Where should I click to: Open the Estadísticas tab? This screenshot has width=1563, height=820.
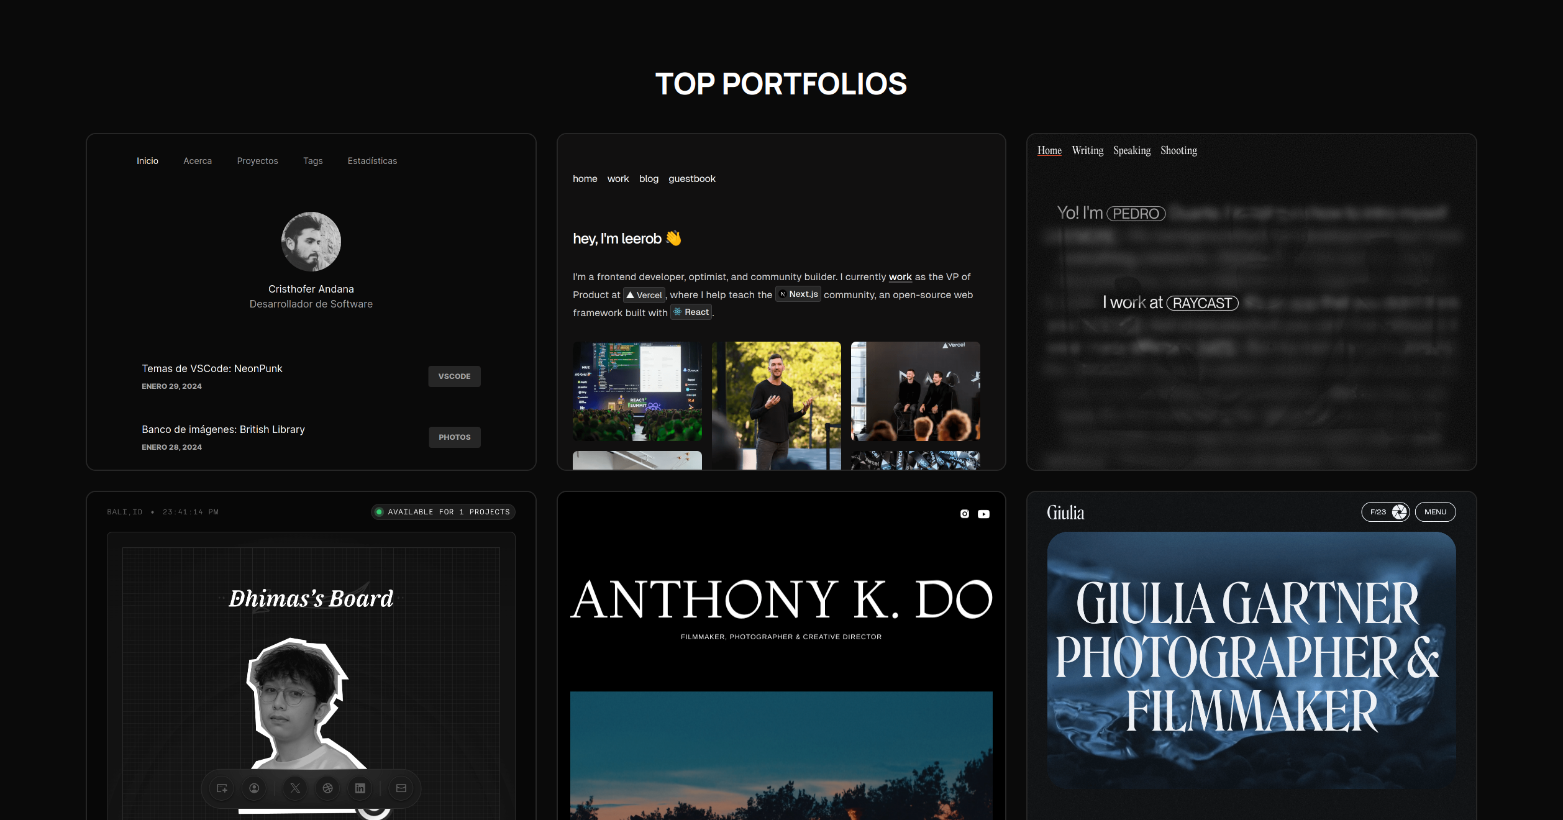[x=372, y=161]
